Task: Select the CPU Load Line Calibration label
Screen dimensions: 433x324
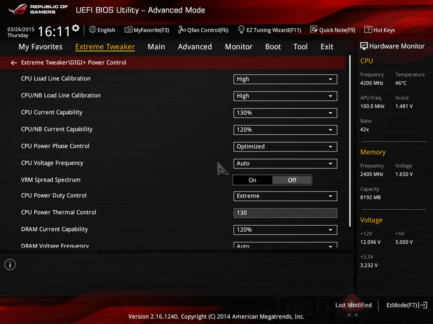Action: [x=56, y=79]
